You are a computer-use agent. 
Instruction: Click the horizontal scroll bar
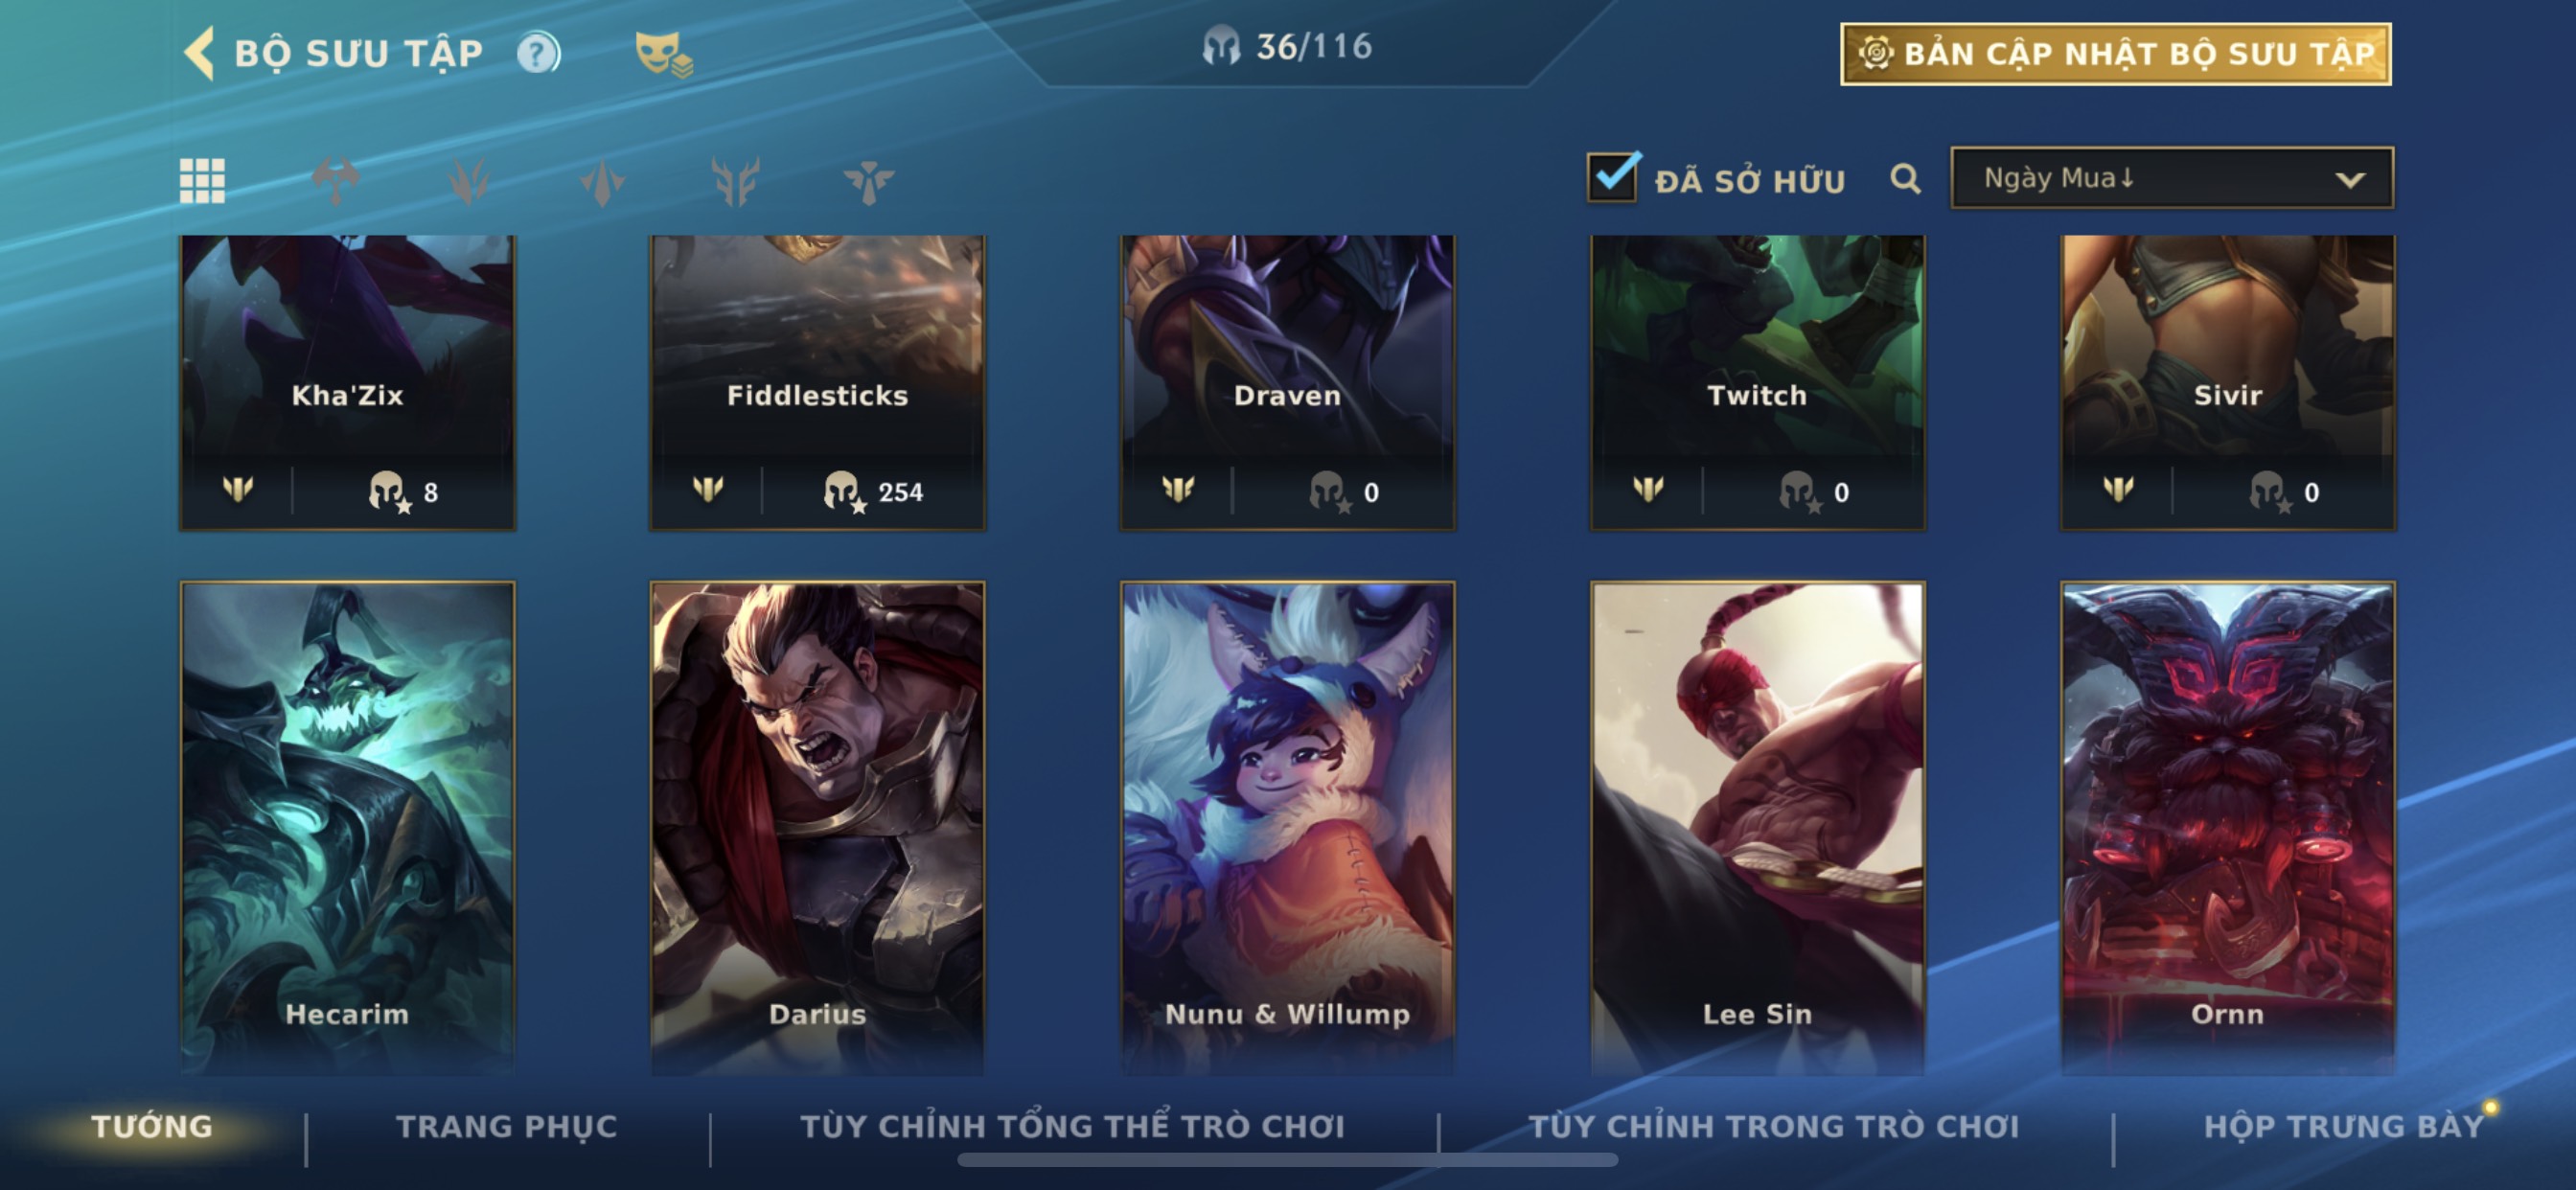[x=1287, y=1160]
